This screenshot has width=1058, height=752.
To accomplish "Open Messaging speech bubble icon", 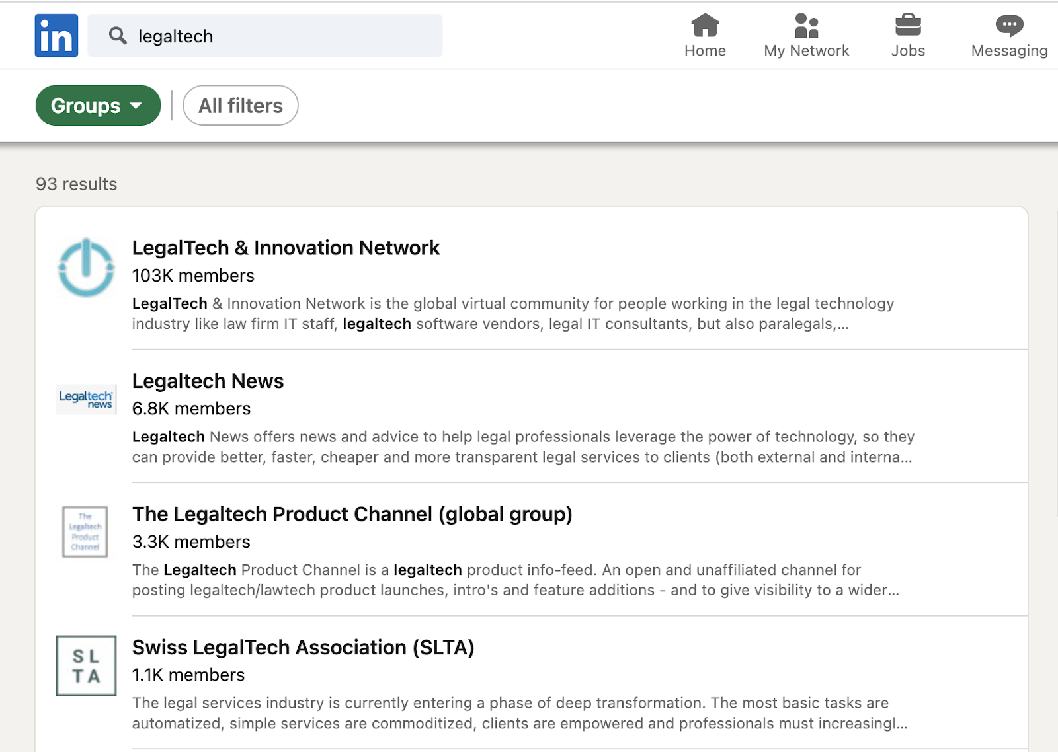I will click(x=1009, y=26).
